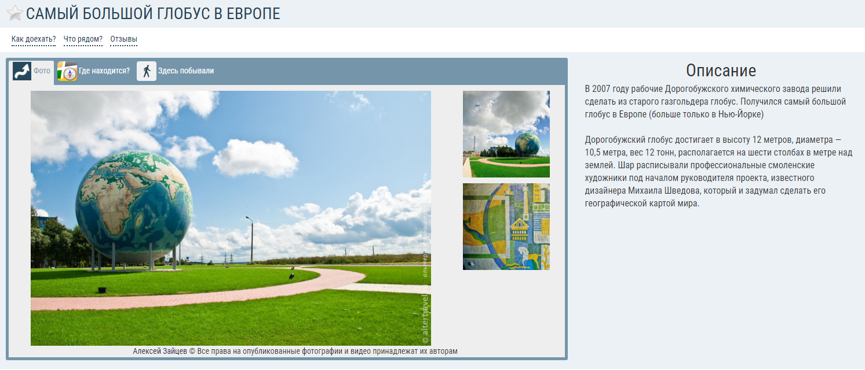Click the Описание heading
The width and height of the screenshot is (865, 370).
pyautogui.click(x=721, y=71)
